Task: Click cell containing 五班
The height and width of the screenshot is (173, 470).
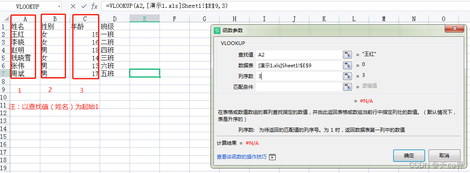Action: click(115, 73)
